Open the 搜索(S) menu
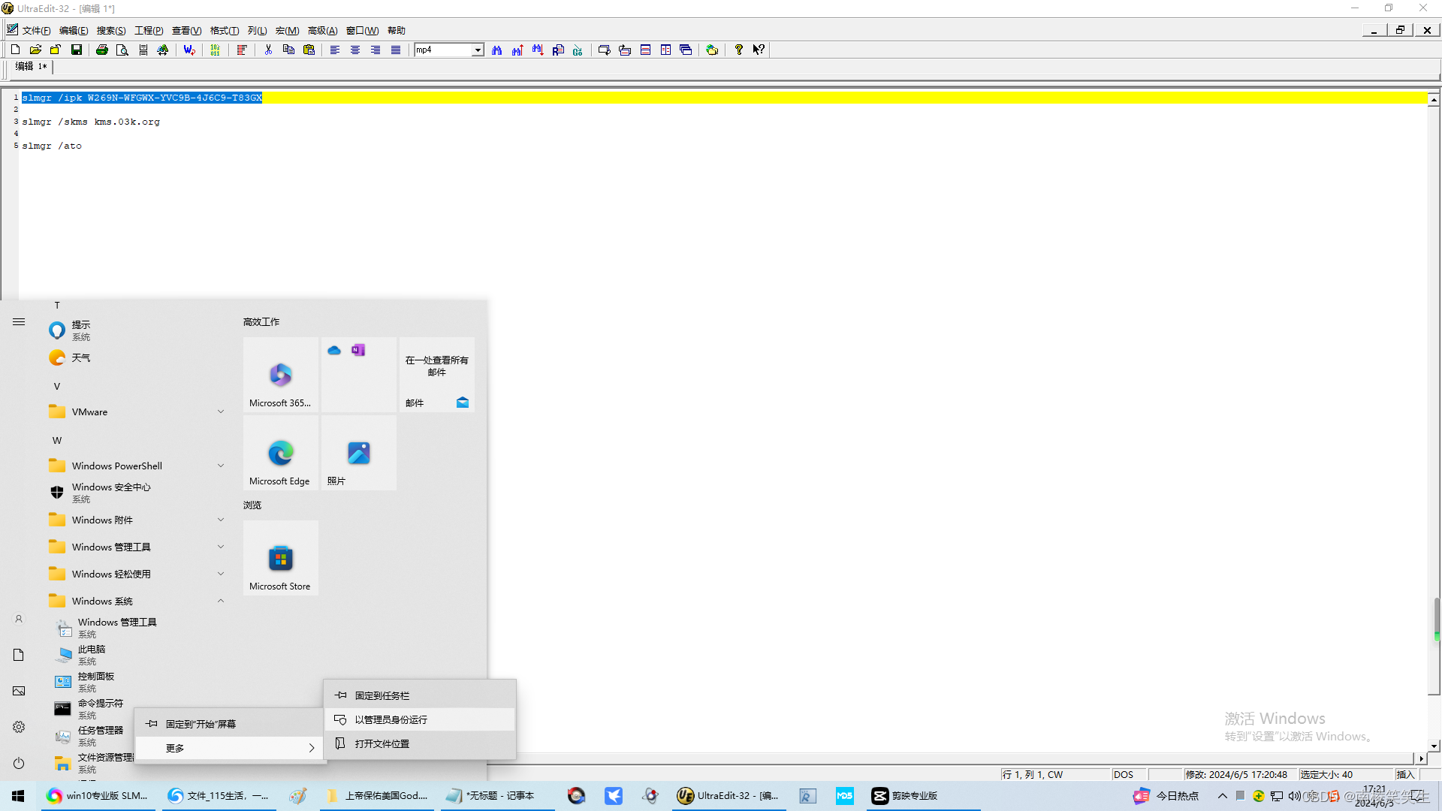This screenshot has width=1442, height=811. coord(110,31)
